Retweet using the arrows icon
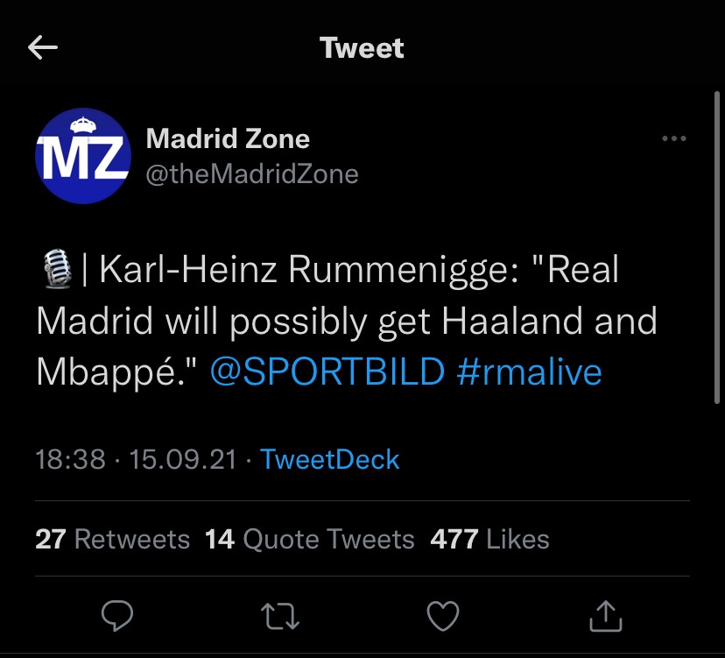 click(x=281, y=618)
